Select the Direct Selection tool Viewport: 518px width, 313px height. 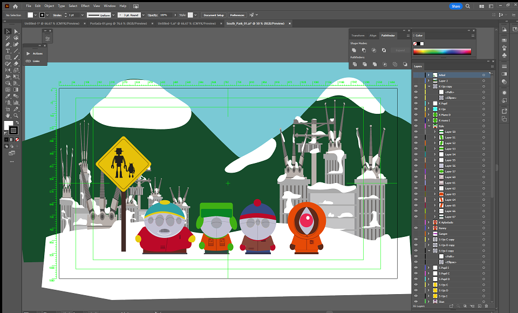(16, 31)
